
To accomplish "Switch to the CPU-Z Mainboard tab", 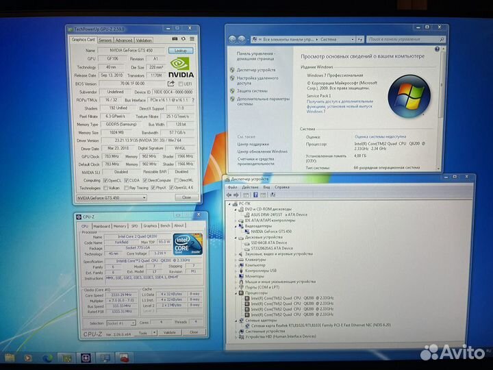I will click(101, 225).
